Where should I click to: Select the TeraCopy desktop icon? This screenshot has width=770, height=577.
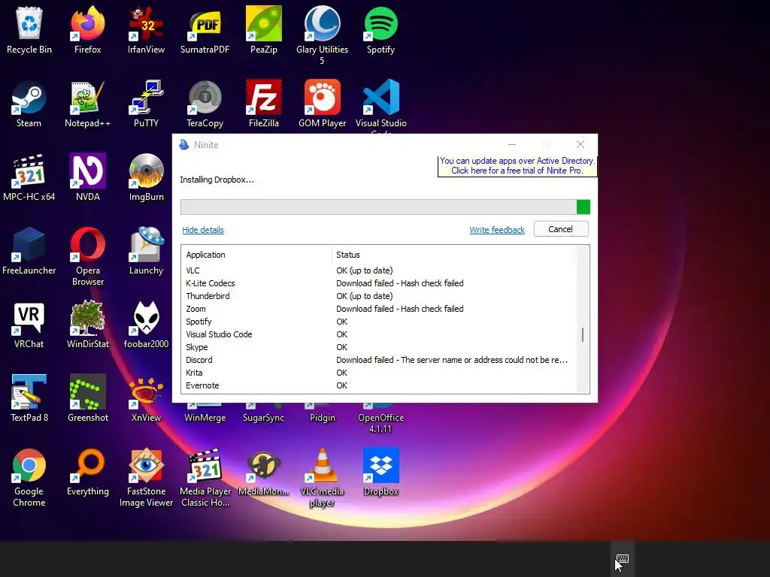point(205,97)
